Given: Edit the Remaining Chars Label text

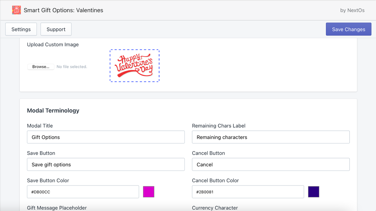Looking at the screenshot, I should pyautogui.click(x=271, y=137).
